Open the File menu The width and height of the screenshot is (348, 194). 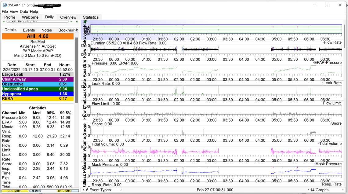5,12
